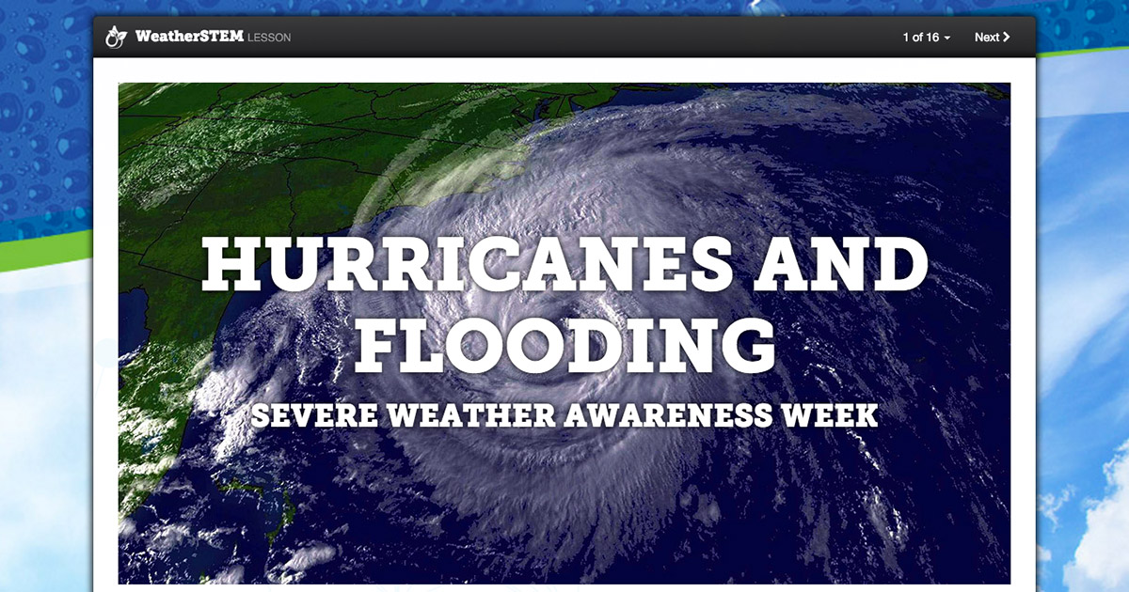Click the WeatherSTEM wordmark in the top bar
The image size is (1129, 592).
tap(188, 38)
